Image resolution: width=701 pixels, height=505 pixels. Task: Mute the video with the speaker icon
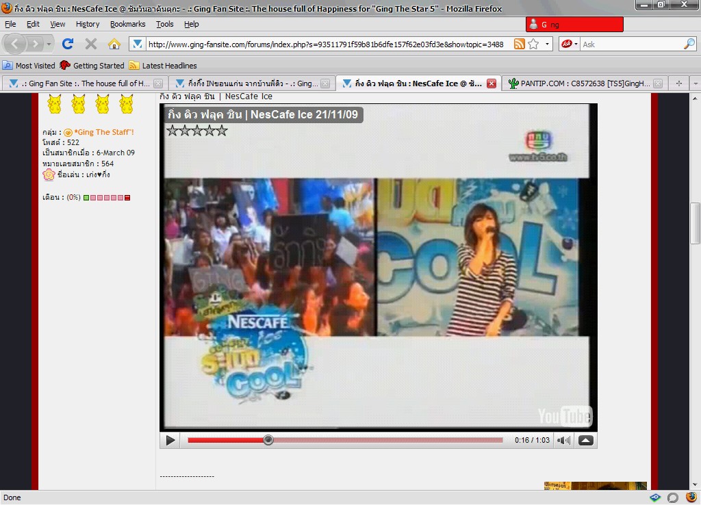coord(563,440)
